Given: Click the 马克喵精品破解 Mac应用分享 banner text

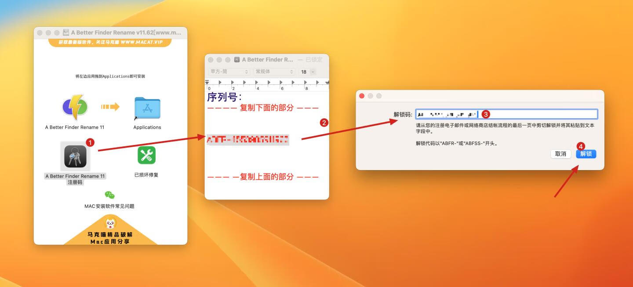Looking at the screenshot, I should [110, 238].
